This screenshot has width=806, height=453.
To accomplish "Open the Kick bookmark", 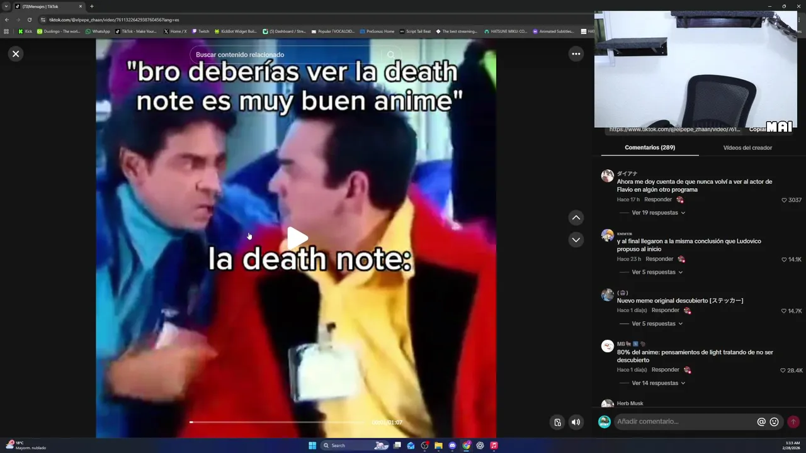I will tap(25, 31).
